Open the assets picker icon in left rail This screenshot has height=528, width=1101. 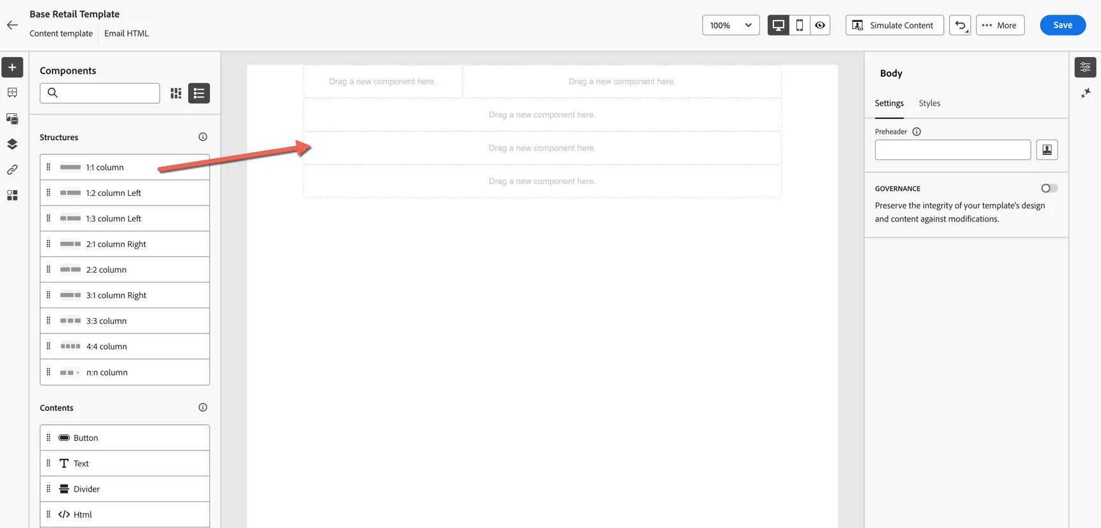(12, 118)
